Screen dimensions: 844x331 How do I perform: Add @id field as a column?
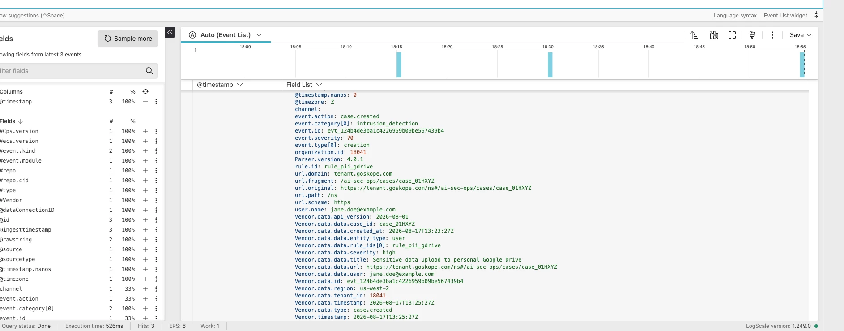(145, 220)
